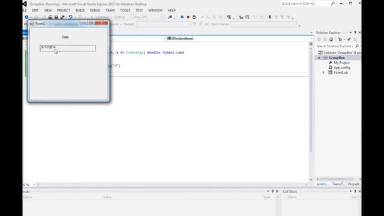Switch to the Properties bottom tab

point(354,184)
